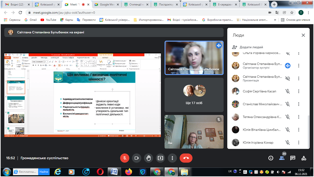The width and height of the screenshot is (314, 177).
Task: Open meeting details info icon
Action: [270, 158]
